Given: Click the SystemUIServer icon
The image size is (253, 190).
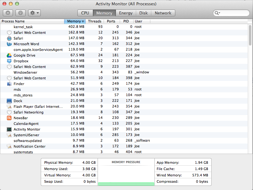Looking at the screenshot, I should (9, 135).
